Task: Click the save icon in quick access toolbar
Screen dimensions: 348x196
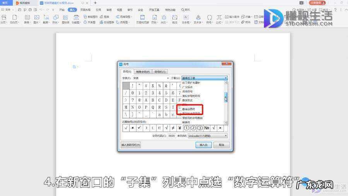Action: [x=20, y=10]
